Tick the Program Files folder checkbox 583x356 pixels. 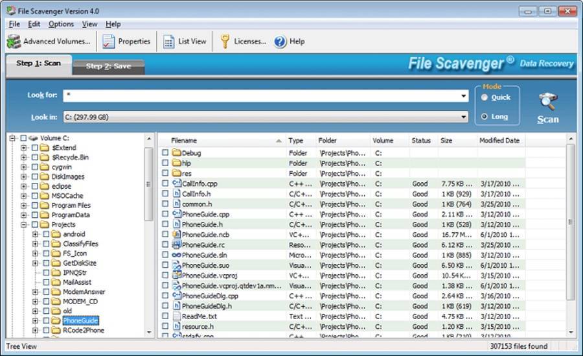(35, 206)
